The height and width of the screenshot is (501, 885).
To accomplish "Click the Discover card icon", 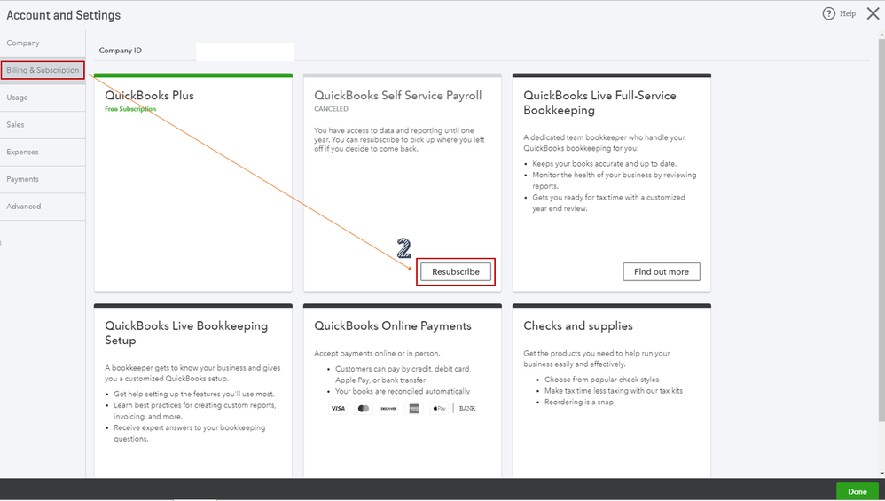I will (388, 409).
